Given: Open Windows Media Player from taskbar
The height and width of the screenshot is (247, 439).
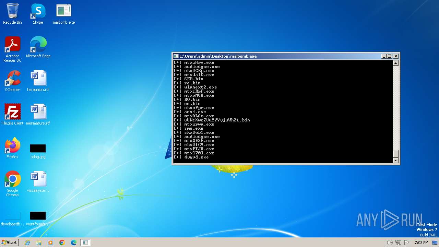Looking at the screenshot, I should (50, 243).
